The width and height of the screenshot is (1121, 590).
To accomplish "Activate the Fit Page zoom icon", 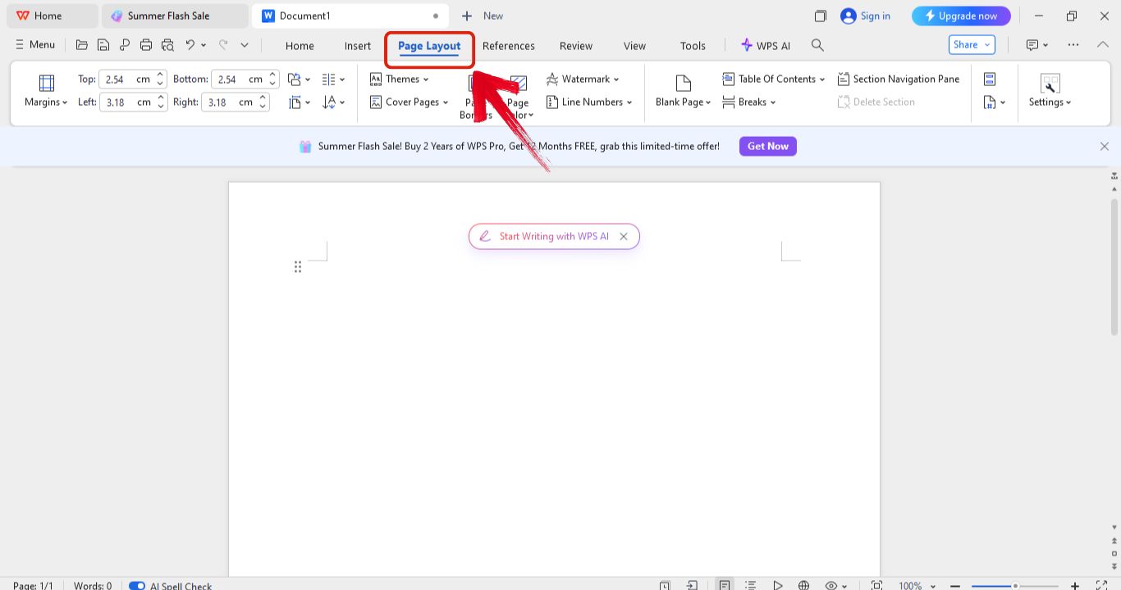I will 876,585.
